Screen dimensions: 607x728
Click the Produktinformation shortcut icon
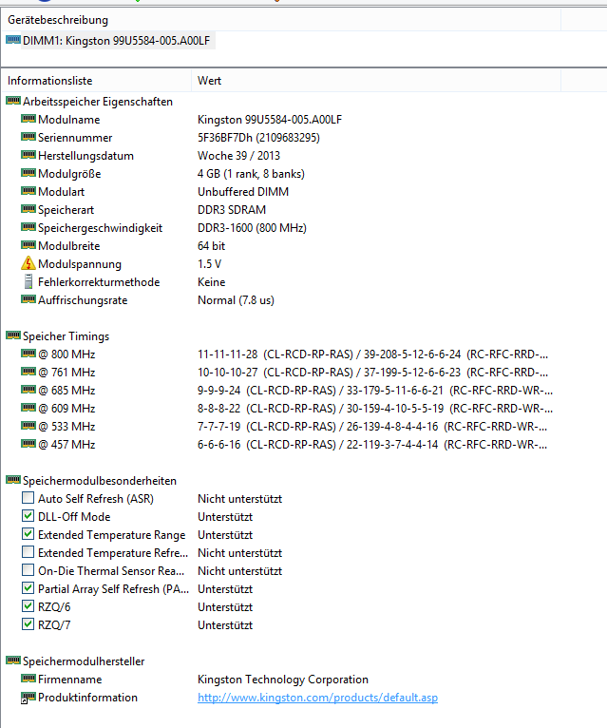(28, 698)
